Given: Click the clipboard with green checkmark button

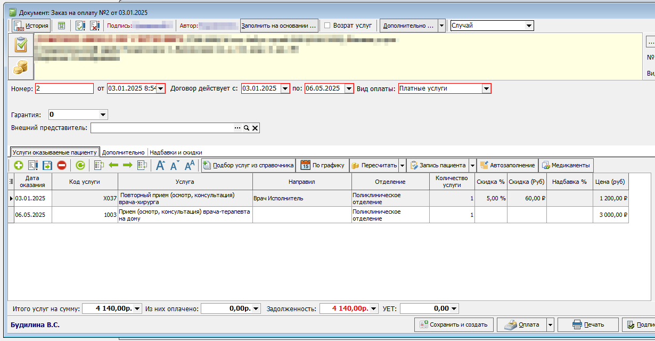Looking at the screenshot, I should [21, 45].
